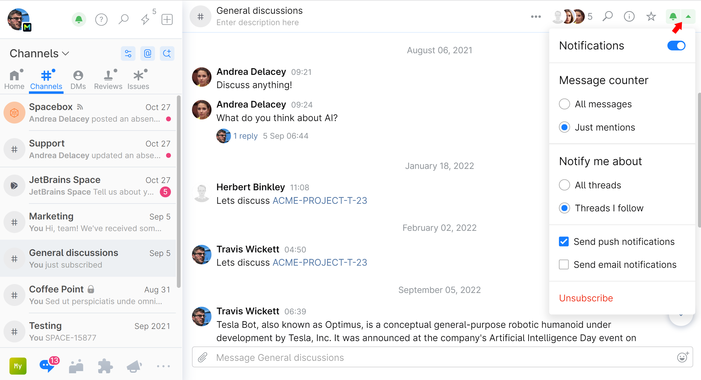This screenshot has height=380, width=701.
Task: Open channel info icon in header
Action: [629, 16]
